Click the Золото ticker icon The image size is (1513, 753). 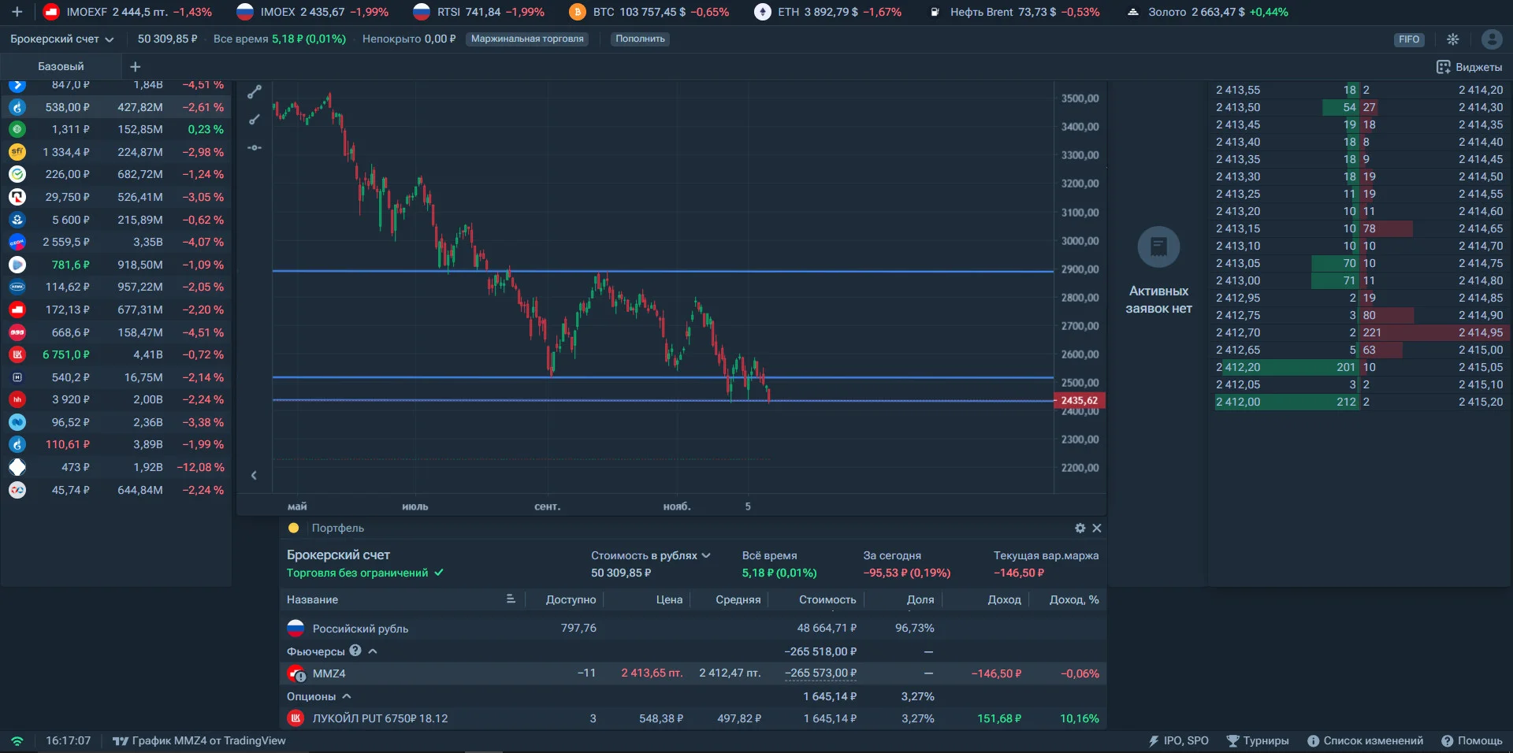pyautogui.click(x=1133, y=12)
